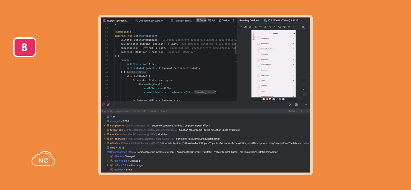Click the emulator Home circle button
The image size is (411, 190).
point(270,27)
